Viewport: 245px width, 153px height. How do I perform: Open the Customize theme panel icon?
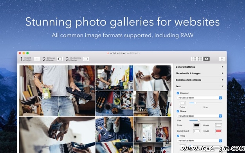point(86,59)
